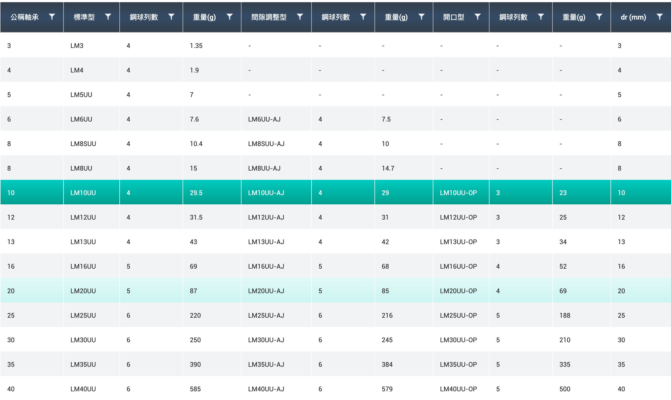
Task: Open filter for 標準型 column
Action: coord(108,17)
